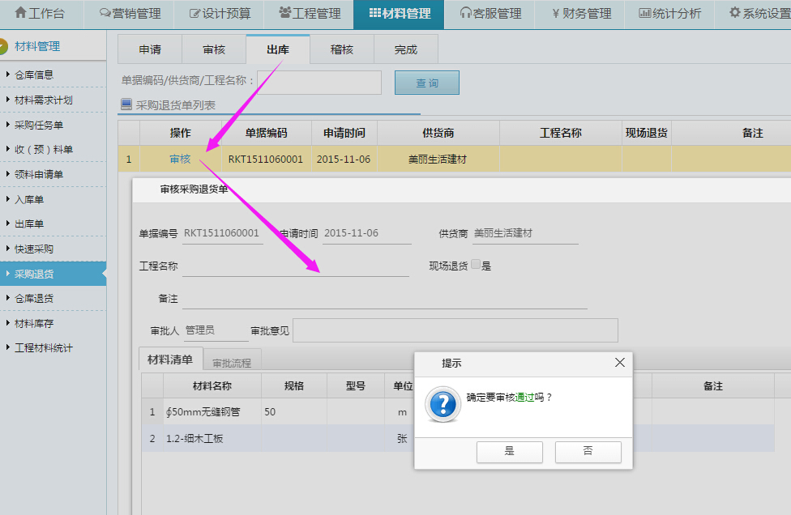Click the 审核 link in the first row

point(180,159)
